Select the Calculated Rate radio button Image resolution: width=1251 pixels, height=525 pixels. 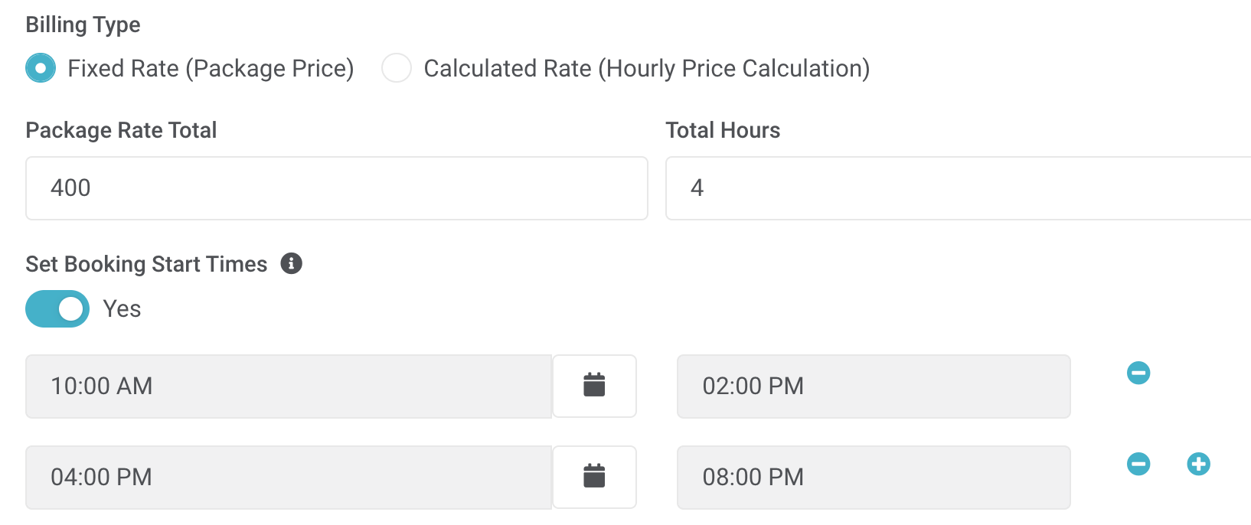pos(397,68)
